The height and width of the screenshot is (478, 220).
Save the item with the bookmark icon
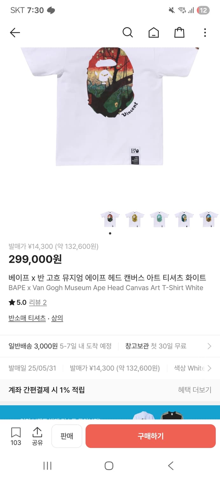coord(16,433)
